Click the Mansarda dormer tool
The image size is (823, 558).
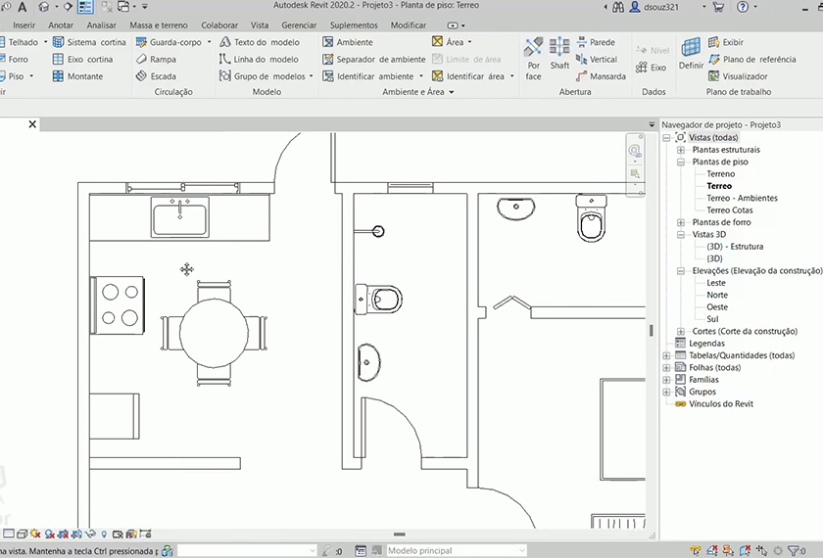[x=600, y=76]
